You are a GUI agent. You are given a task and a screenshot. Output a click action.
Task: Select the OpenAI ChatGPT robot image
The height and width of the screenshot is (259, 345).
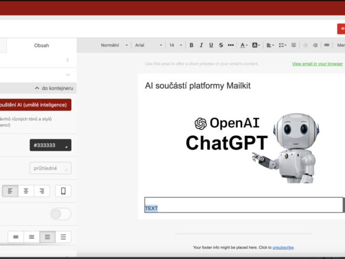click(x=253, y=148)
